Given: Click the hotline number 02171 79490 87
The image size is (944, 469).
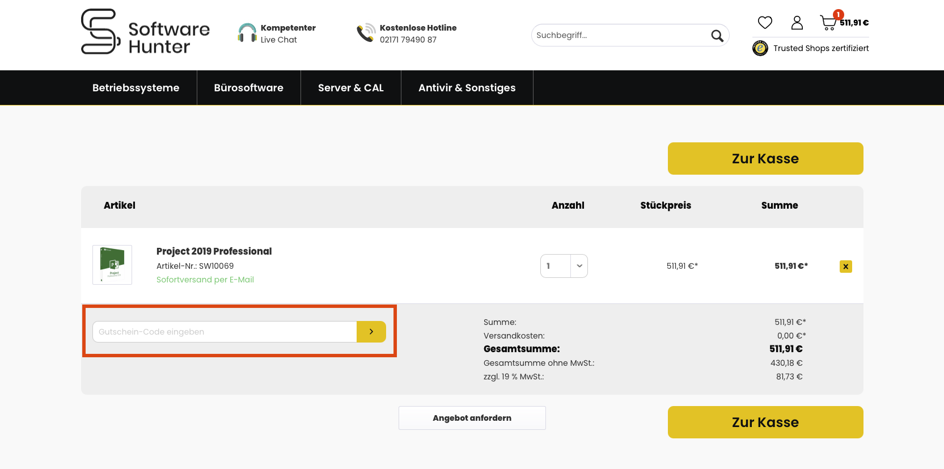Looking at the screenshot, I should [408, 40].
